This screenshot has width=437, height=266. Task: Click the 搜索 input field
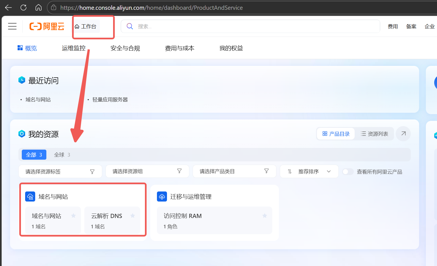[x=250, y=26]
